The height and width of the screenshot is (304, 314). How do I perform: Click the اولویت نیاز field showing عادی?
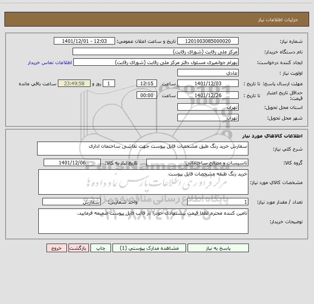tap(208, 73)
